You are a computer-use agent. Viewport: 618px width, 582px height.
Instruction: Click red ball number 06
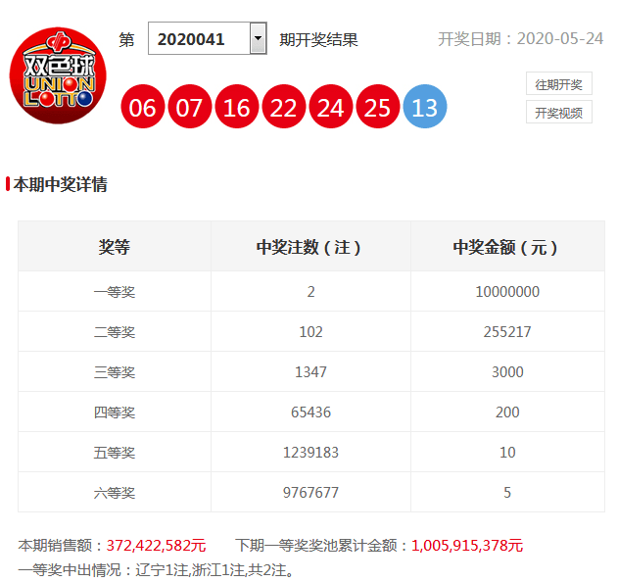pyautogui.click(x=142, y=107)
